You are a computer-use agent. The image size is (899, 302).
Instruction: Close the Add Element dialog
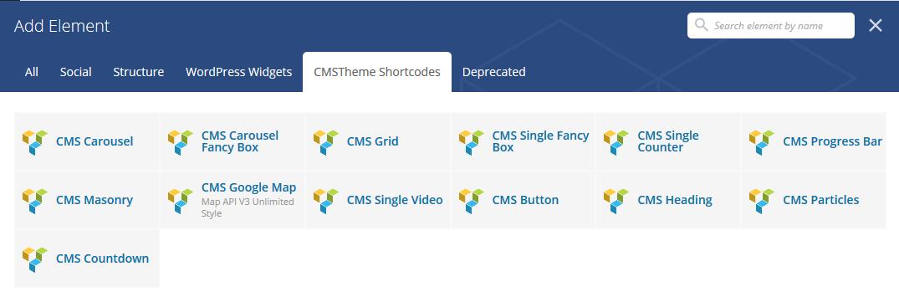875,25
